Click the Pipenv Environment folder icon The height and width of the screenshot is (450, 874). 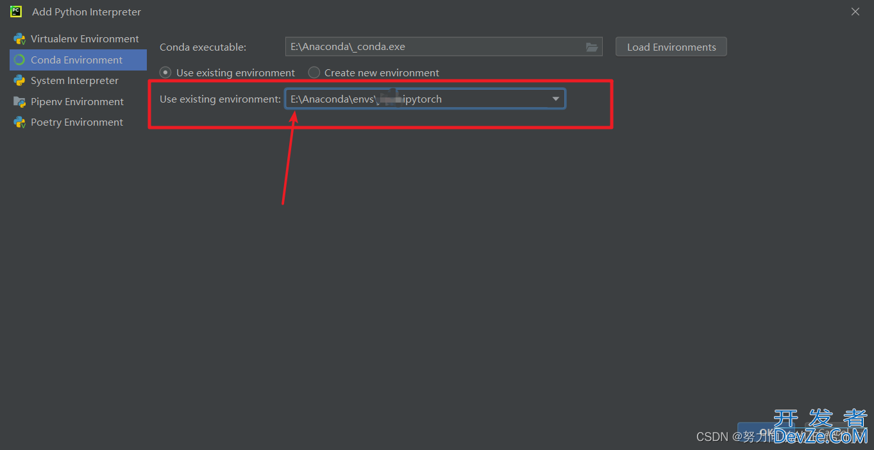click(19, 102)
